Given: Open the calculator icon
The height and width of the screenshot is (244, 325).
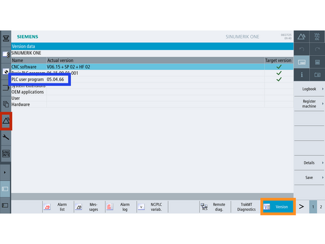Looking at the screenshot, I should pos(317,62).
